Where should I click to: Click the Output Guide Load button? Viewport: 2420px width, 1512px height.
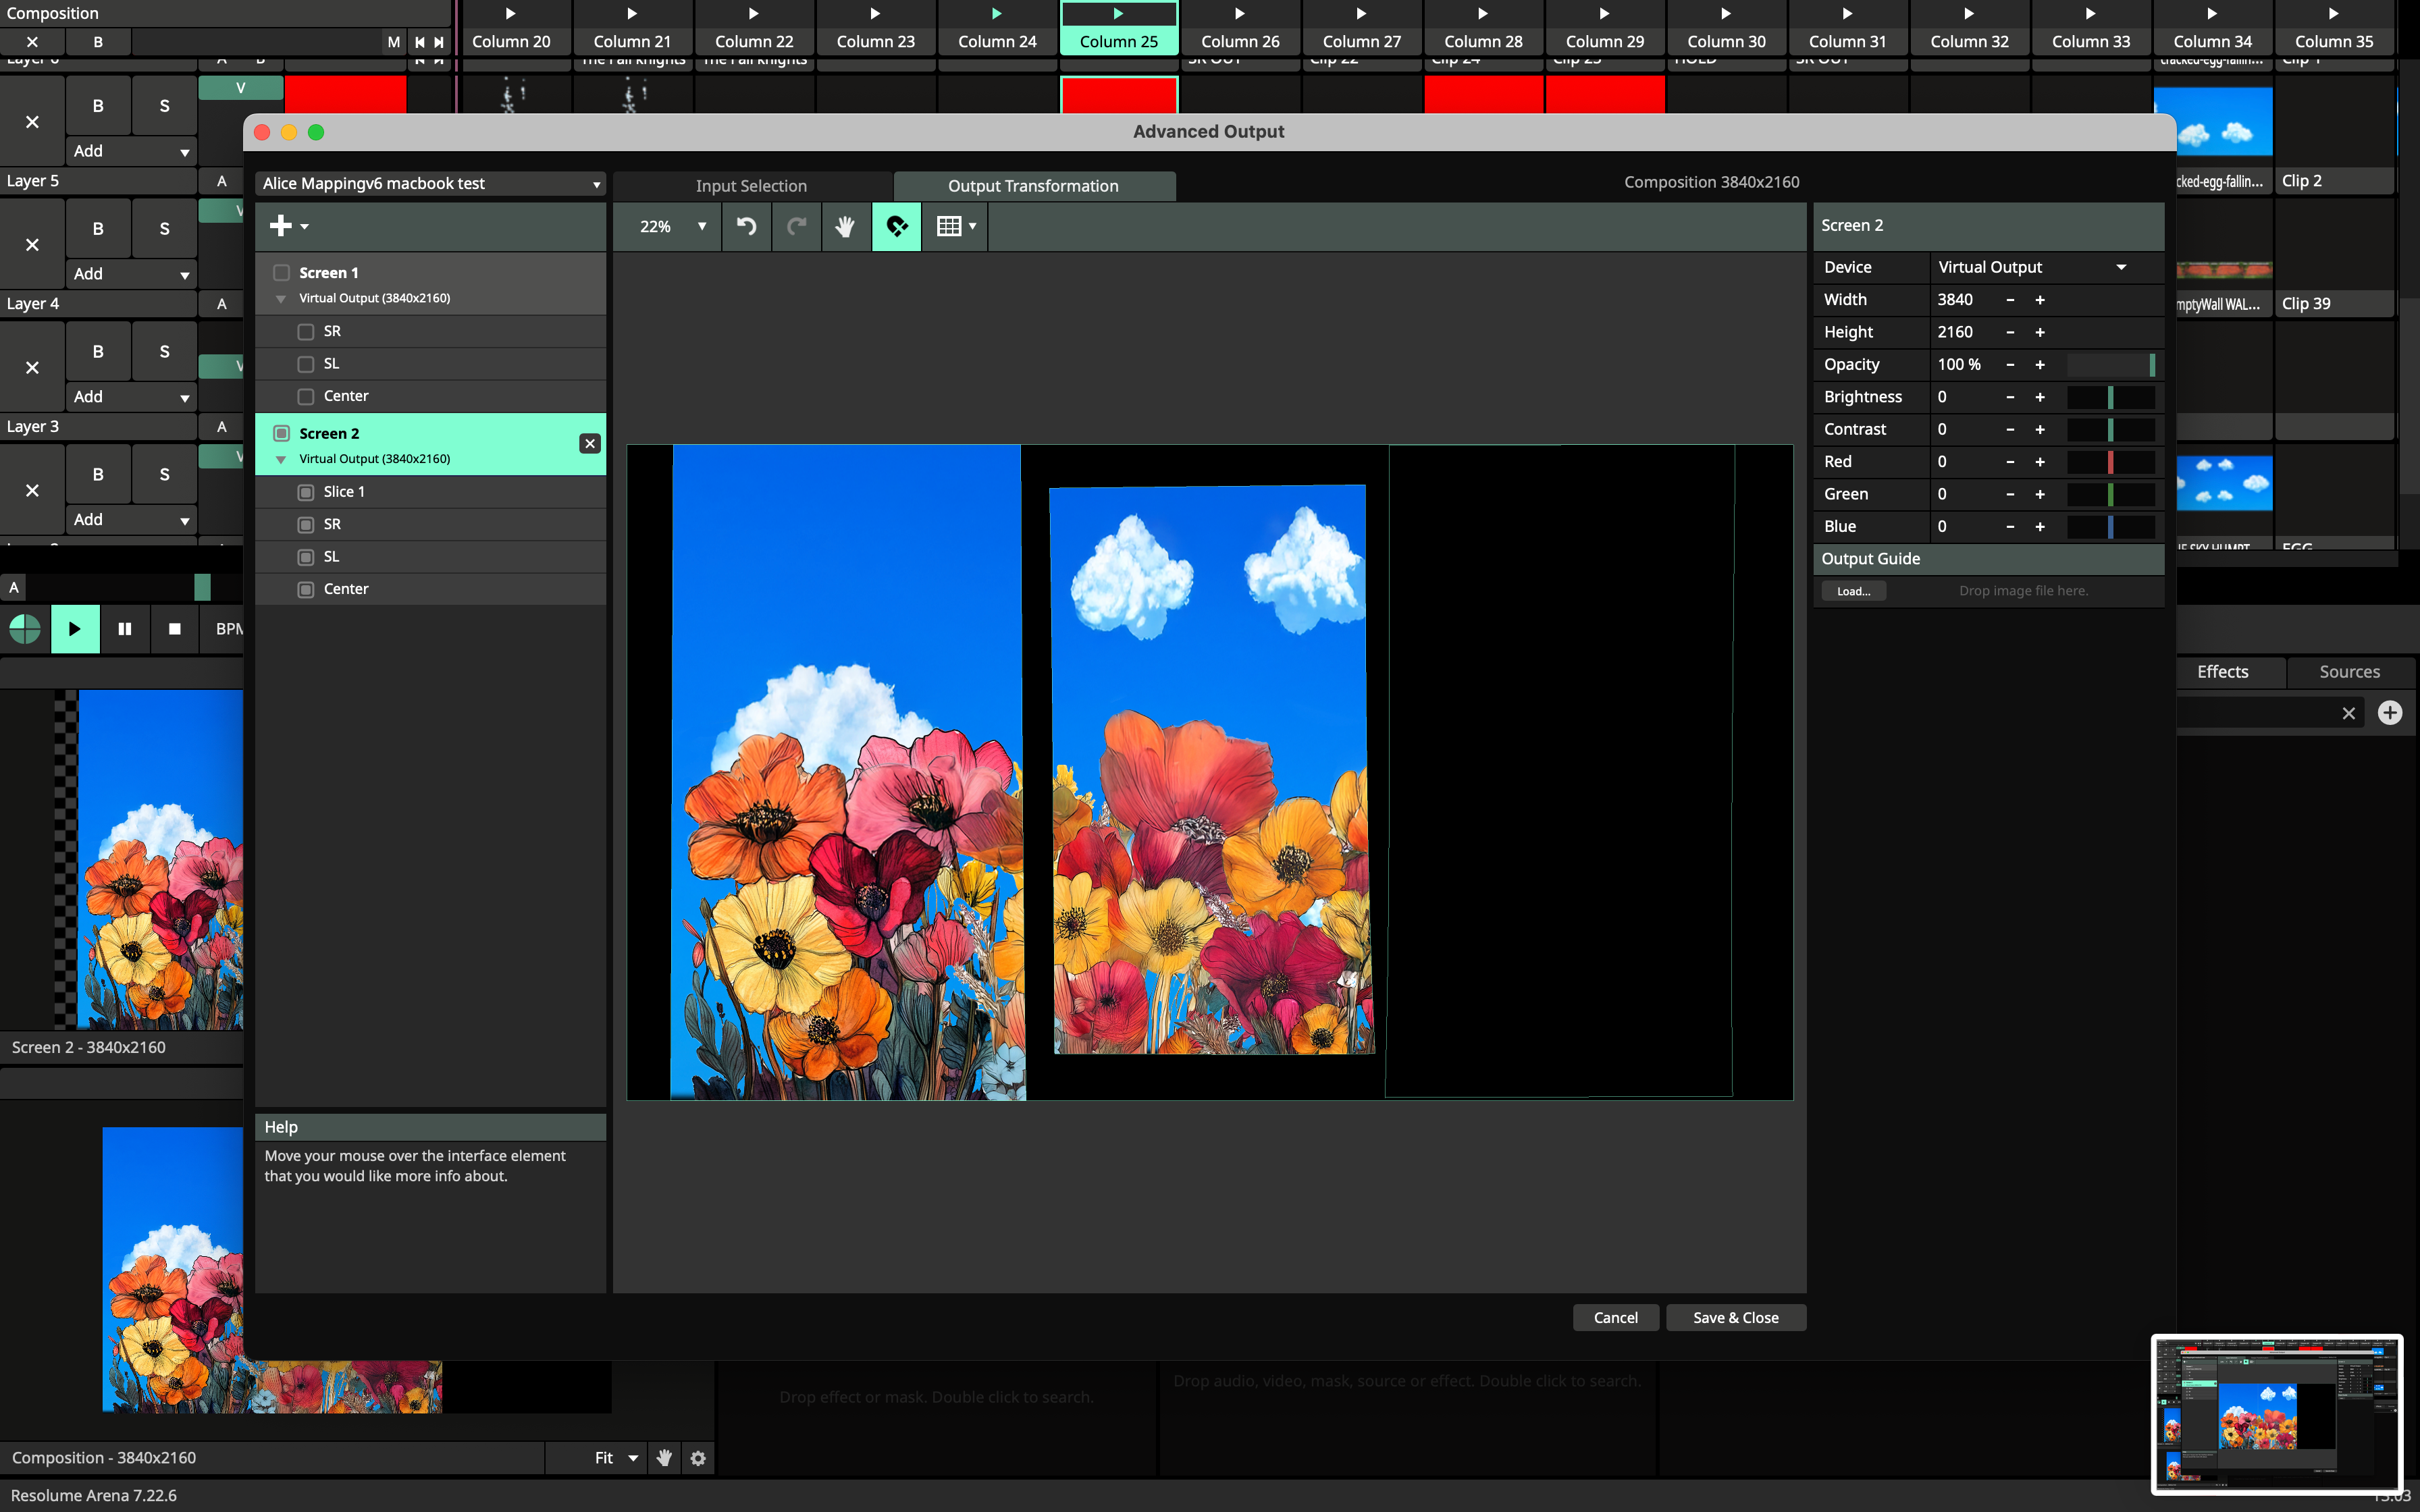click(1852, 591)
